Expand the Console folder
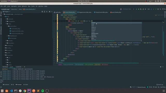This screenshot has height=93, width=166. (6, 19)
